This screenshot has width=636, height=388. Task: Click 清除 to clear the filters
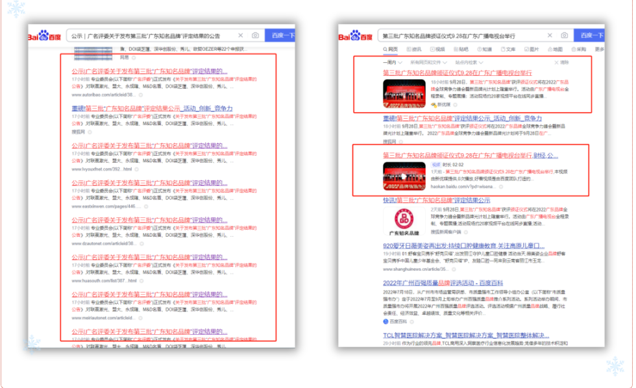point(562,62)
